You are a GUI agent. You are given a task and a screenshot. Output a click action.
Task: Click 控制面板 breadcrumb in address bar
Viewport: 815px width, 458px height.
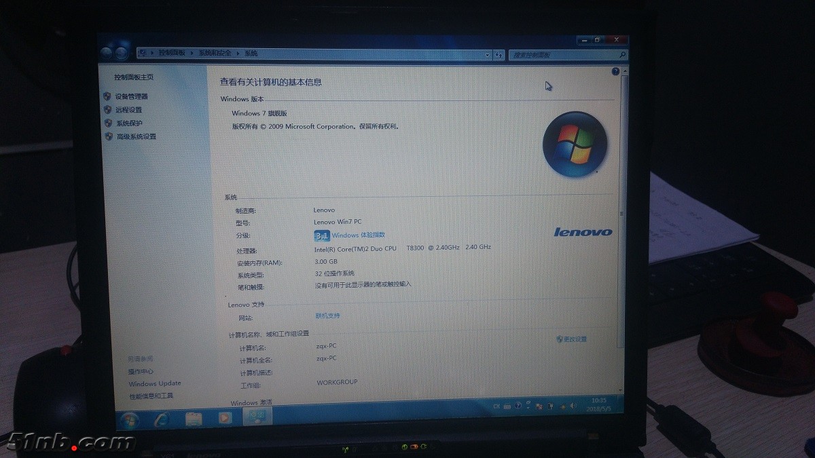point(172,53)
